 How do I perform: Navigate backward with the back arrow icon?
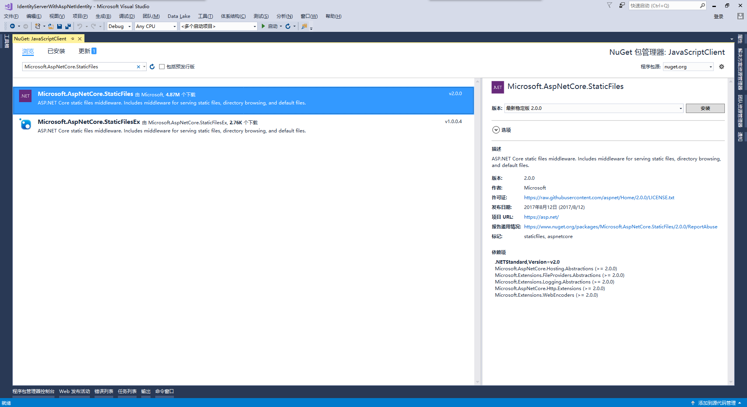12,26
